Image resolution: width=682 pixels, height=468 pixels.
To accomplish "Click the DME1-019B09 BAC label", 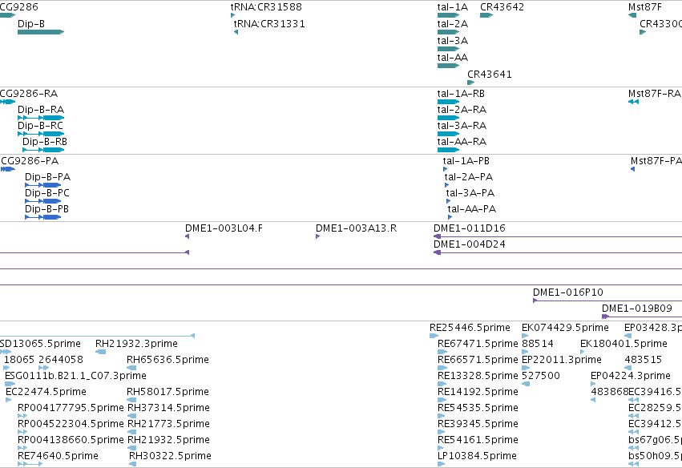I will tap(637, 309).
